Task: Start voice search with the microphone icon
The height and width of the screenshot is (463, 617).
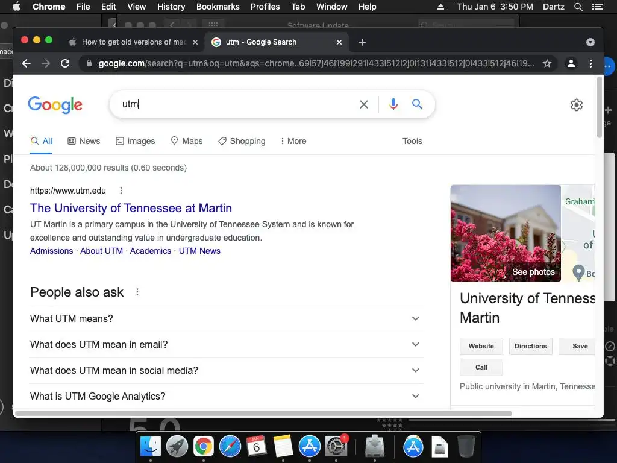Action: (393, 104)
